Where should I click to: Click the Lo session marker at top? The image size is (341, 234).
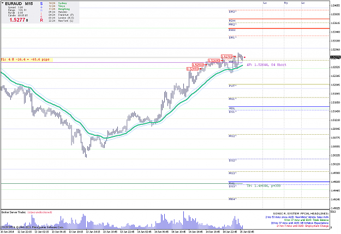point(265,3)
